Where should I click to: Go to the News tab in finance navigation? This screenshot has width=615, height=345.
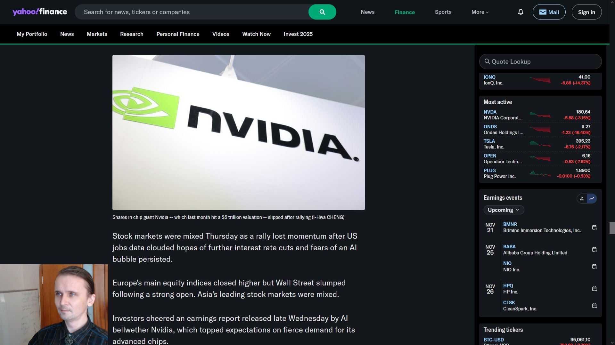tap(67, 34)
